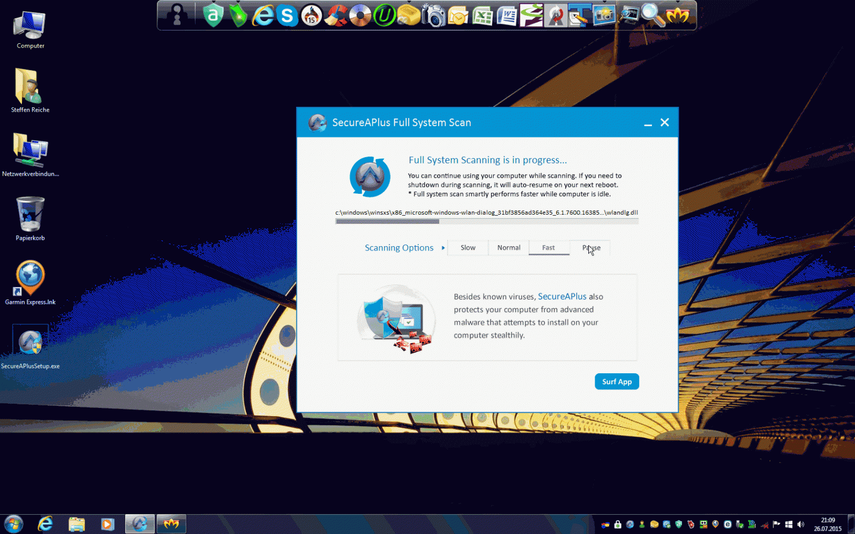
Task: Open the Windows Start menu orb
Action: click(x=14, y=524)
